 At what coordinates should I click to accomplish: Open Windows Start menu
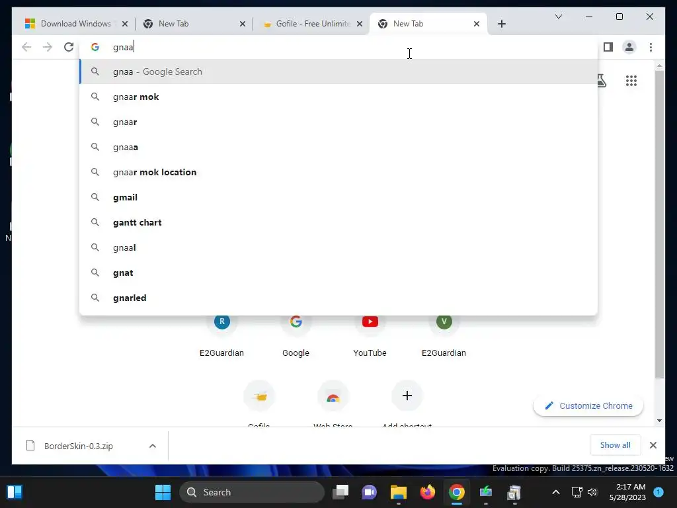pyautogui.click(x=163, y=492)
